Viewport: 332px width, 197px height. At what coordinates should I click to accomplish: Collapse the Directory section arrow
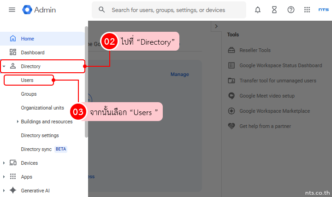(4, 67)
